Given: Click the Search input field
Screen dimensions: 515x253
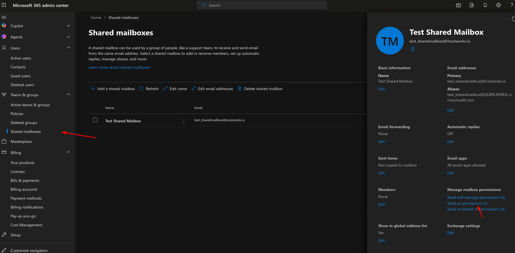Looking at the screenshot, I should [262, 5].
